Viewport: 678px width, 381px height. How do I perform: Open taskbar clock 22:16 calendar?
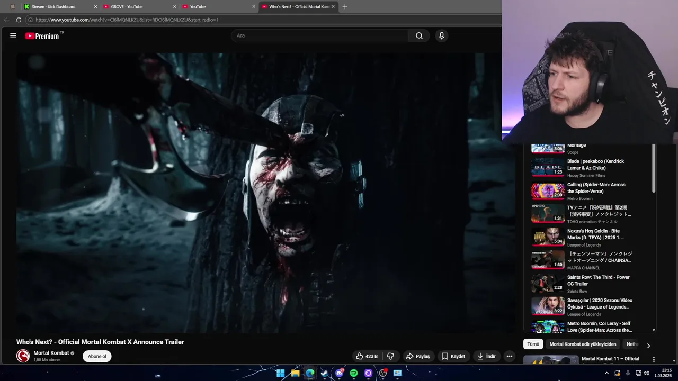[x=664, y=373]
